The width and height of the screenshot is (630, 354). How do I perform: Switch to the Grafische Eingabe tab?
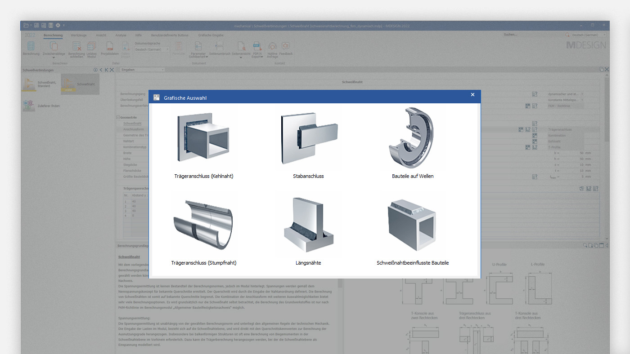click(211, 35)
